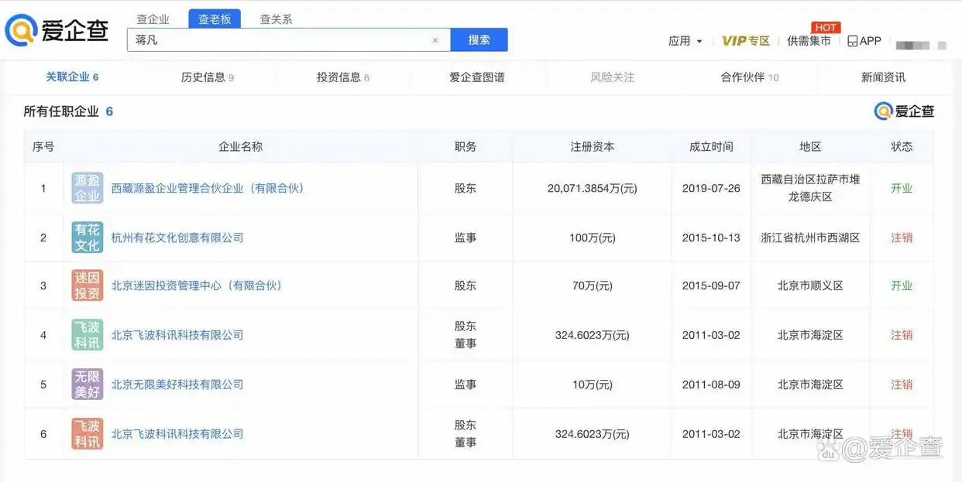Open the 关联企业 6 tab
Viewport: 962px width, 482px height.
(x=72, y=77)
